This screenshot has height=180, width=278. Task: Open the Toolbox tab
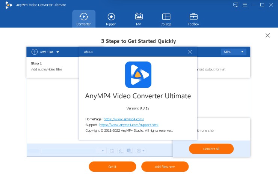193,19
